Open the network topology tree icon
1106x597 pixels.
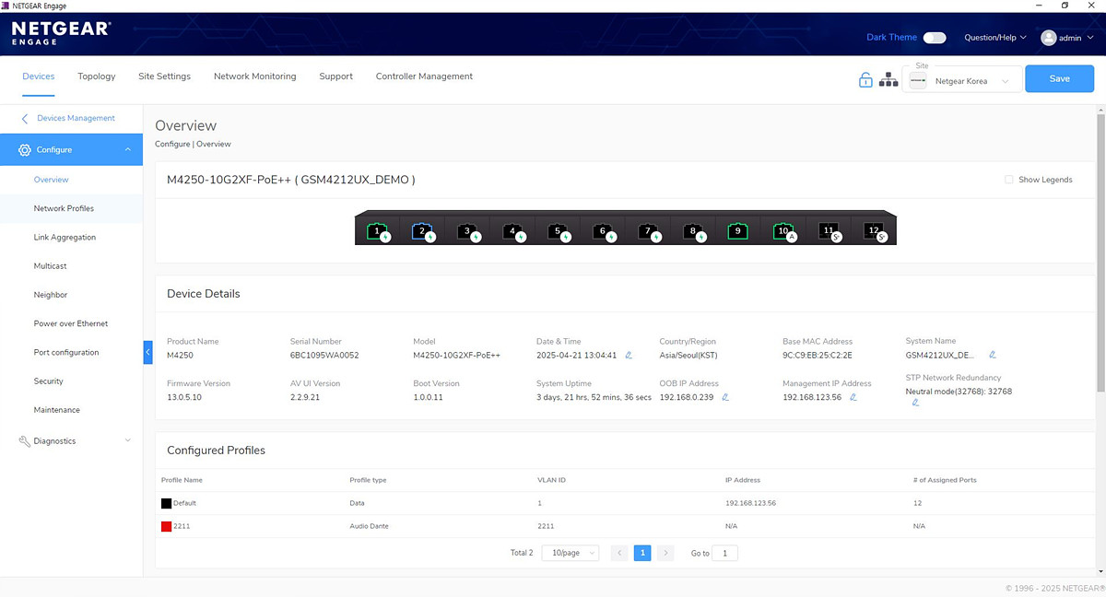point(888,80)
